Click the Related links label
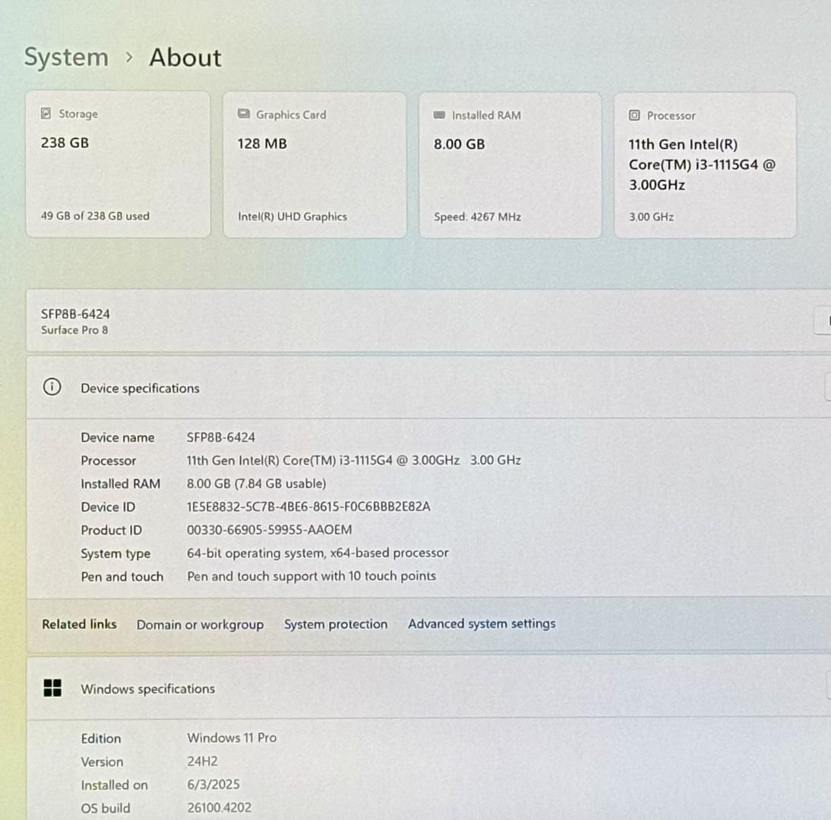Image resolution: width=831 pixels, height=820 pixels. (79, 624)
